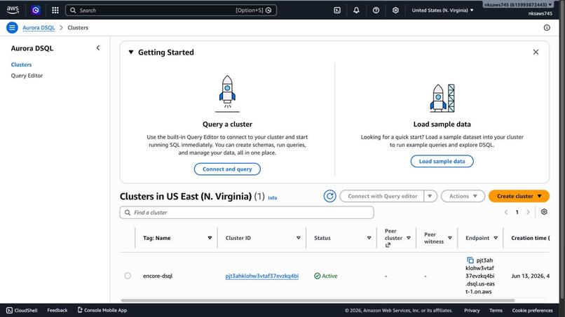Open the Privacy footer link
The height and width of the screenshot is (317, 565).
click(472, 310)
